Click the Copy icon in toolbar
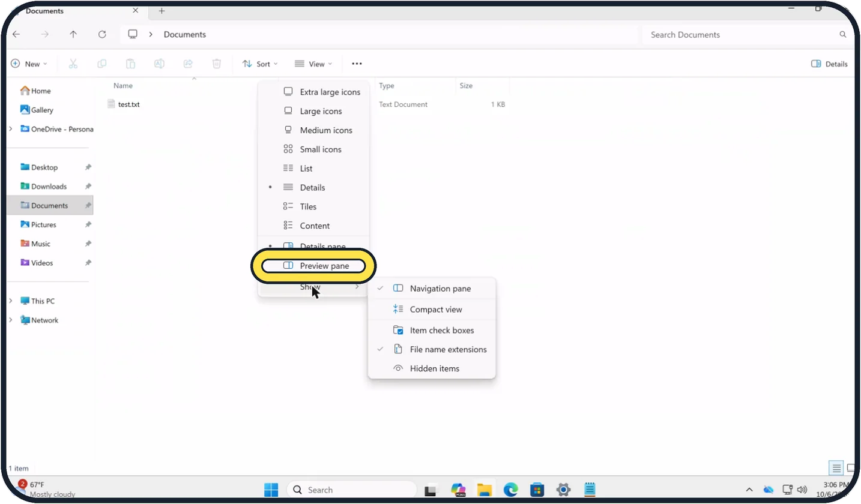The image size is (861, 504). pyautogui.click(x=102, y=64)
